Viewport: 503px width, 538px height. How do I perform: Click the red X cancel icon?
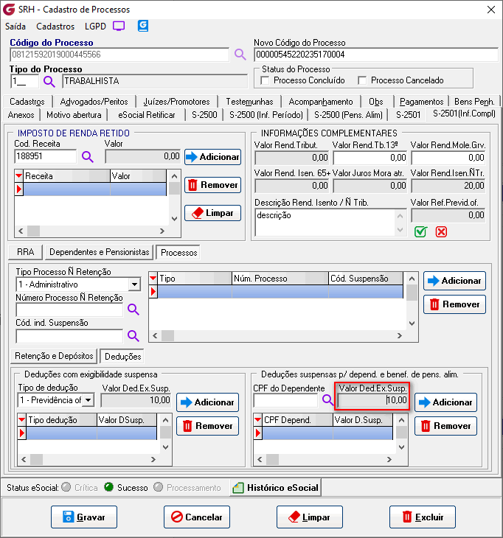point(441,231)
